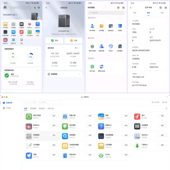
Task: Expand the device resource monitor card arrow
Action: (x=38, y=49)
